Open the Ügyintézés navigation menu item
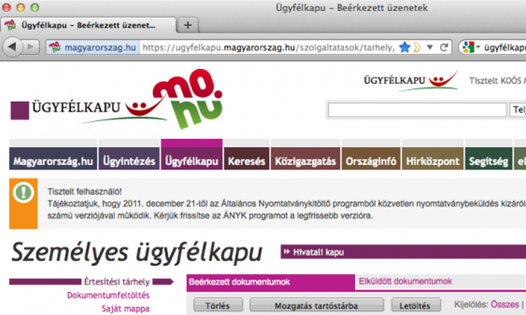 (129, 161)
